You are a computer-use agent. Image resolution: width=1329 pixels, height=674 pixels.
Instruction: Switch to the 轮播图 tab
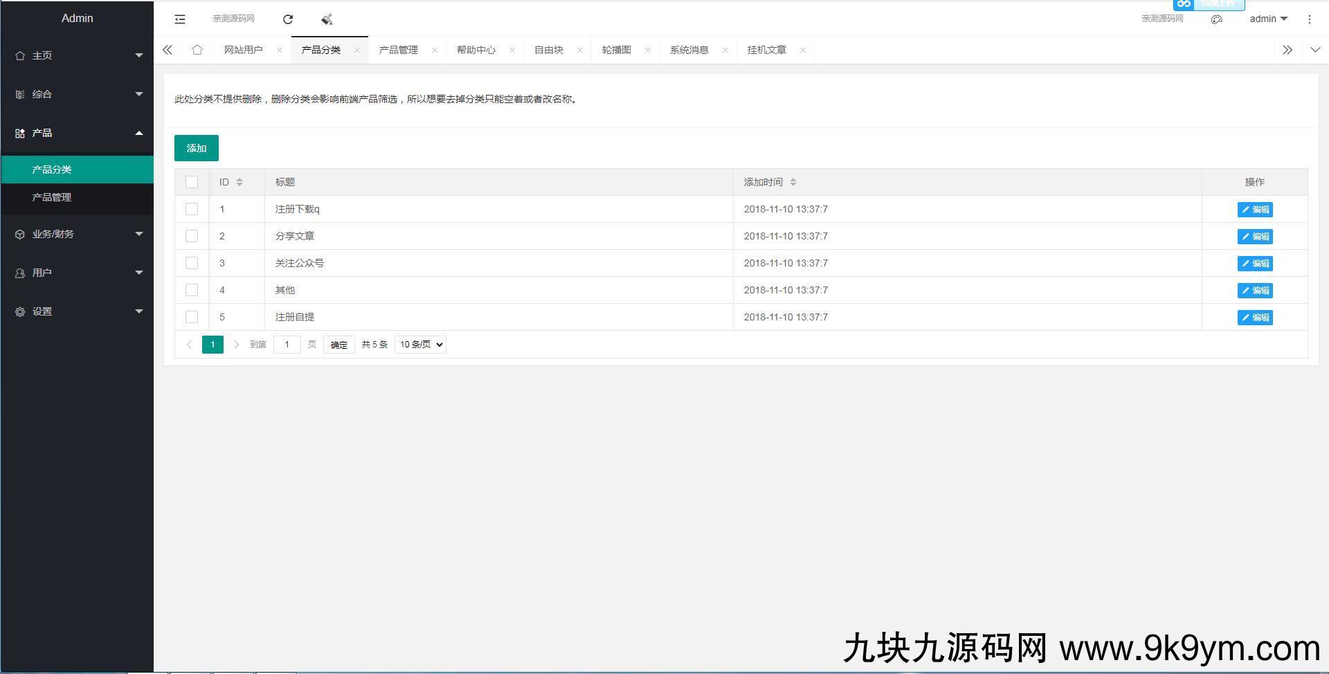[x=617, y=49]
